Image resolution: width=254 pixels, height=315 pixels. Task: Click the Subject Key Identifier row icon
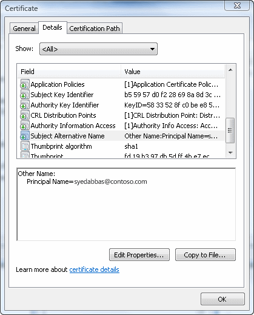[x=25, y=95]
